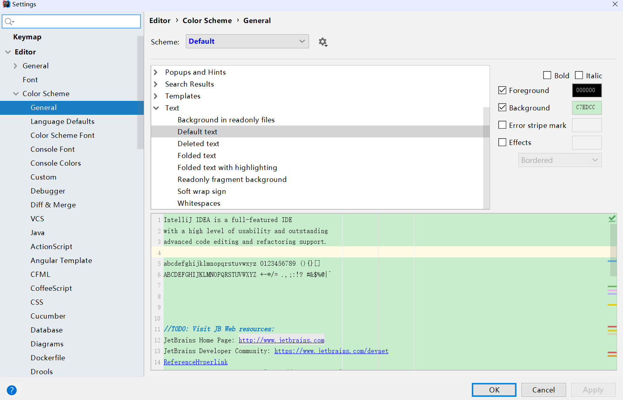This screenshot has width=623, height=400.
Task: Expand the Search Results node
Action: pos(156,84)
